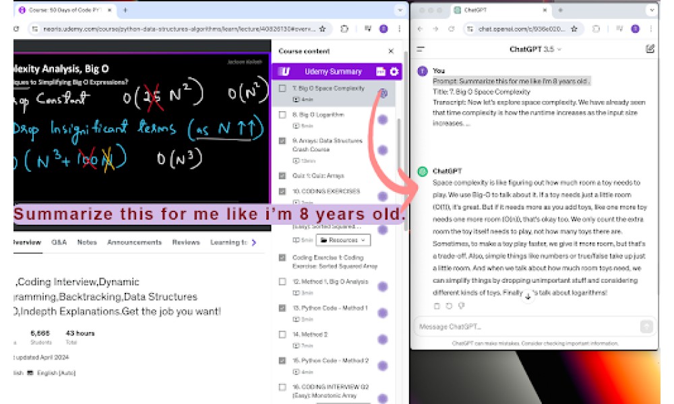674x404 pixels.
Task: Open lecture 16. CODING INTERVIEW Q2 Monotonic Array
Action: click(330, 391)
